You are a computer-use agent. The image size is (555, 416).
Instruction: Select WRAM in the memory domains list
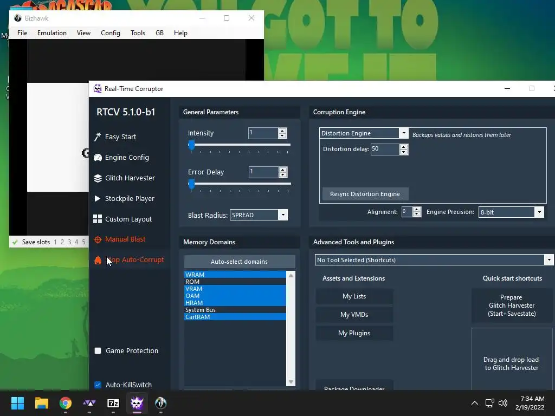[x=235, y=275]
